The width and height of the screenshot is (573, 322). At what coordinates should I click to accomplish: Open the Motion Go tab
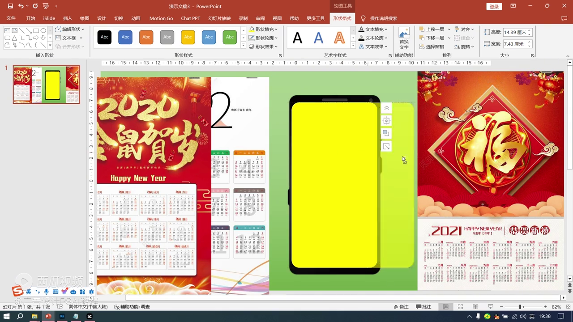[x=161, y=18]
